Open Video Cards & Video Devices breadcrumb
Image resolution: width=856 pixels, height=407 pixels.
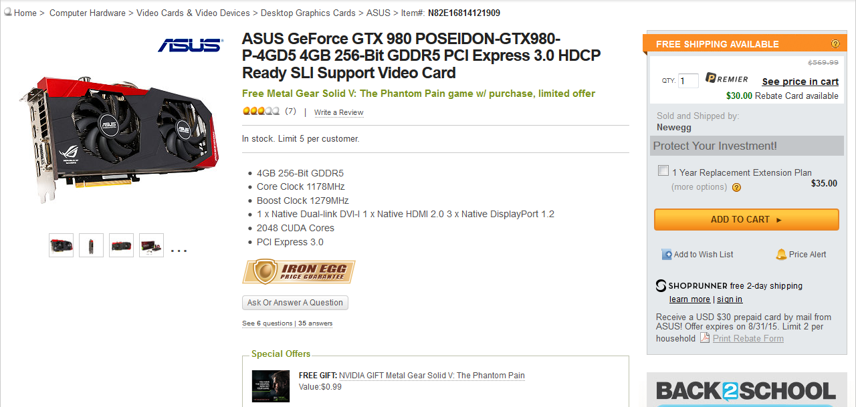point(193,13)
